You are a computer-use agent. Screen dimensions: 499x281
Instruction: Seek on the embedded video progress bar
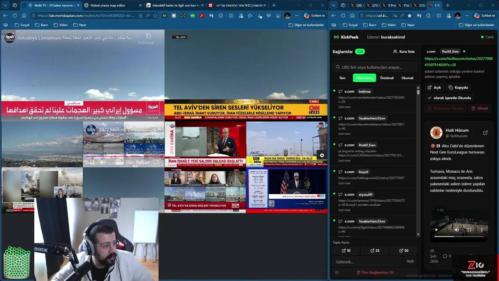coord(459,237)
